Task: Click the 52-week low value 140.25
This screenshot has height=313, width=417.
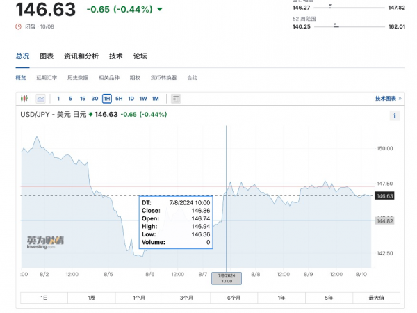Action: pos(302,26)
